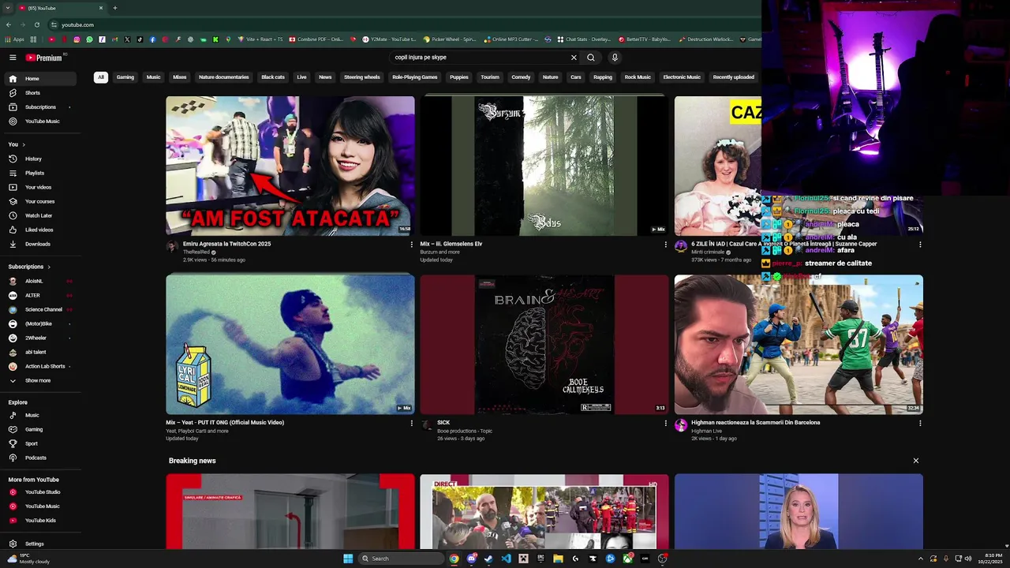Select the Role-Playing Games filter chip
Image resolution: width=1010 pixels, height=568 pixels.
[415, 77]
